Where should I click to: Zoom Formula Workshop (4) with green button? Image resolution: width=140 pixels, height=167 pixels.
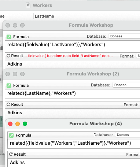25,124
